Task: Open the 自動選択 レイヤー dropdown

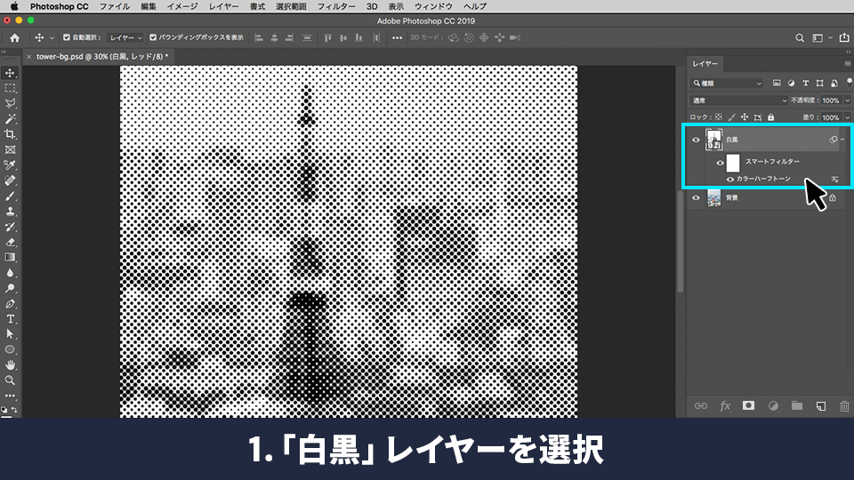Action: pyautogui.click(x=125, y=37)
